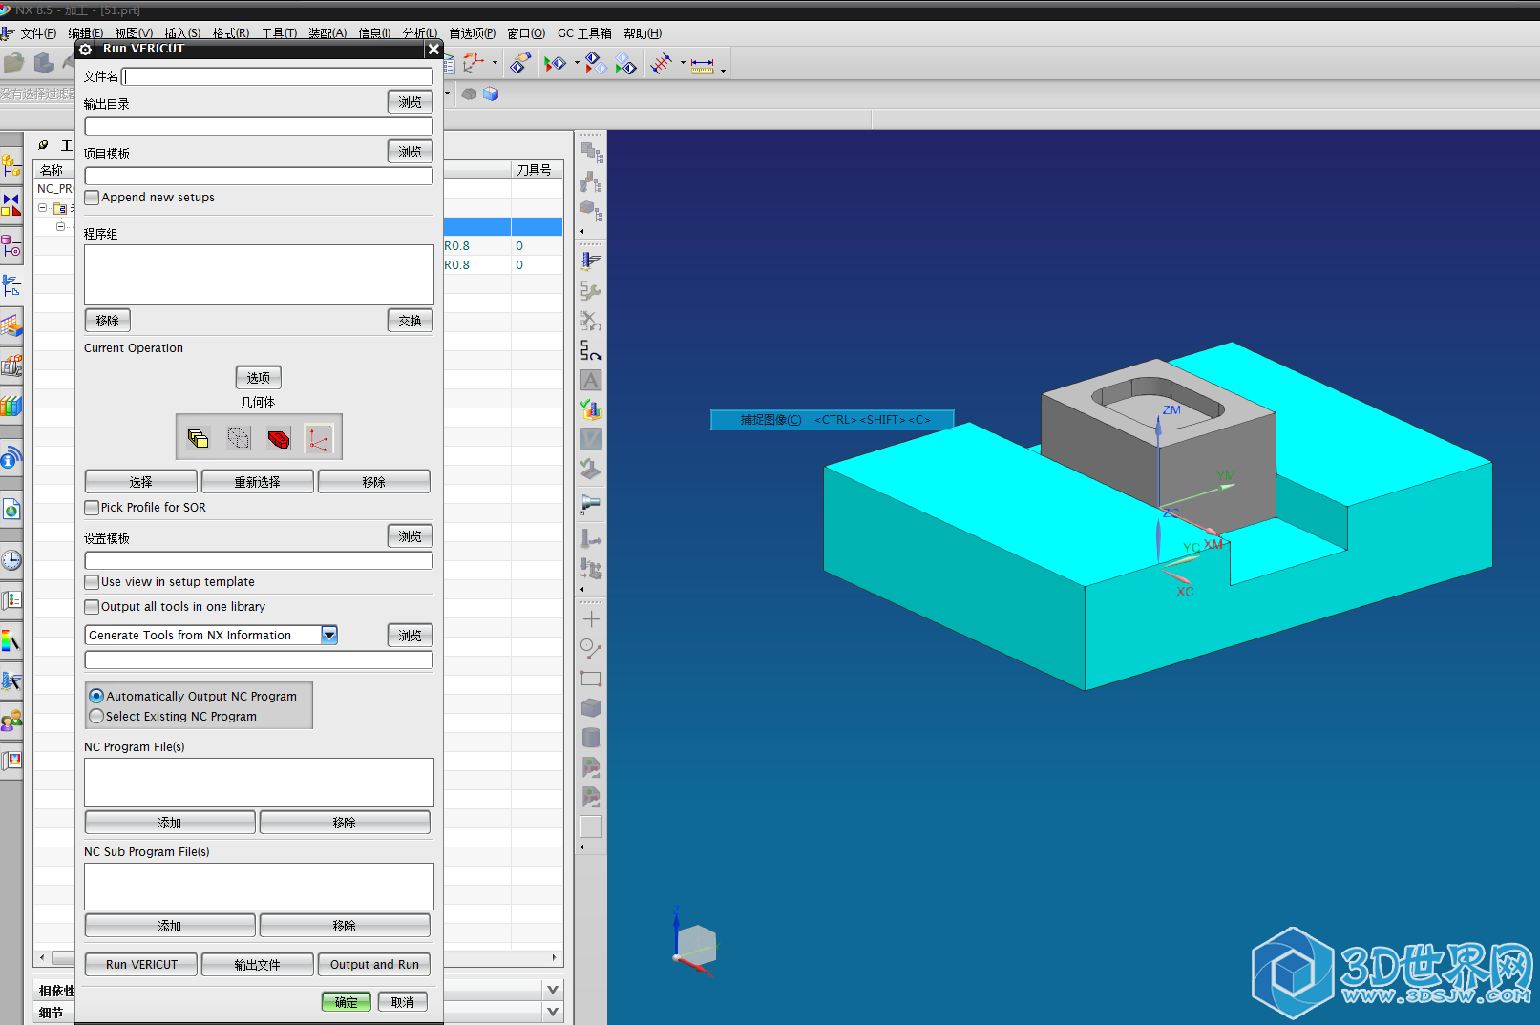This screenshot has width=1540, height=1025.
Task: Open dropdown arrow beside the ruler icon
Action: click(723, 70)
